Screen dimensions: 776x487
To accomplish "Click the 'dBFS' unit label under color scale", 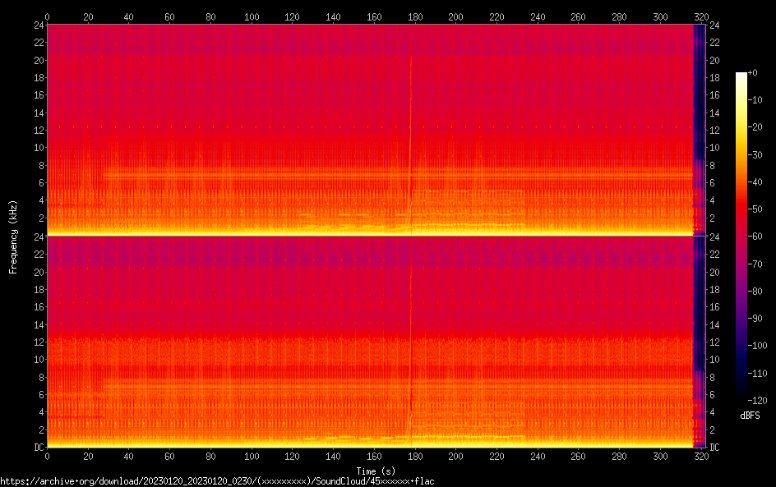I will click(x=750, y=416).
